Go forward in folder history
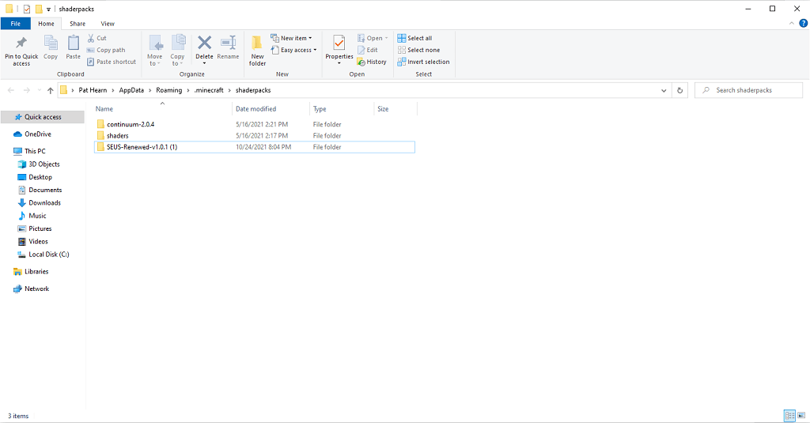 click(x=27, y=90)
